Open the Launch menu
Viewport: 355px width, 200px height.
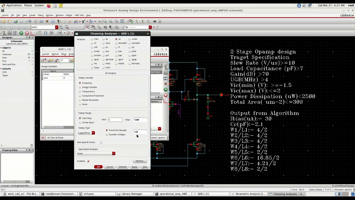pos(5,15)
